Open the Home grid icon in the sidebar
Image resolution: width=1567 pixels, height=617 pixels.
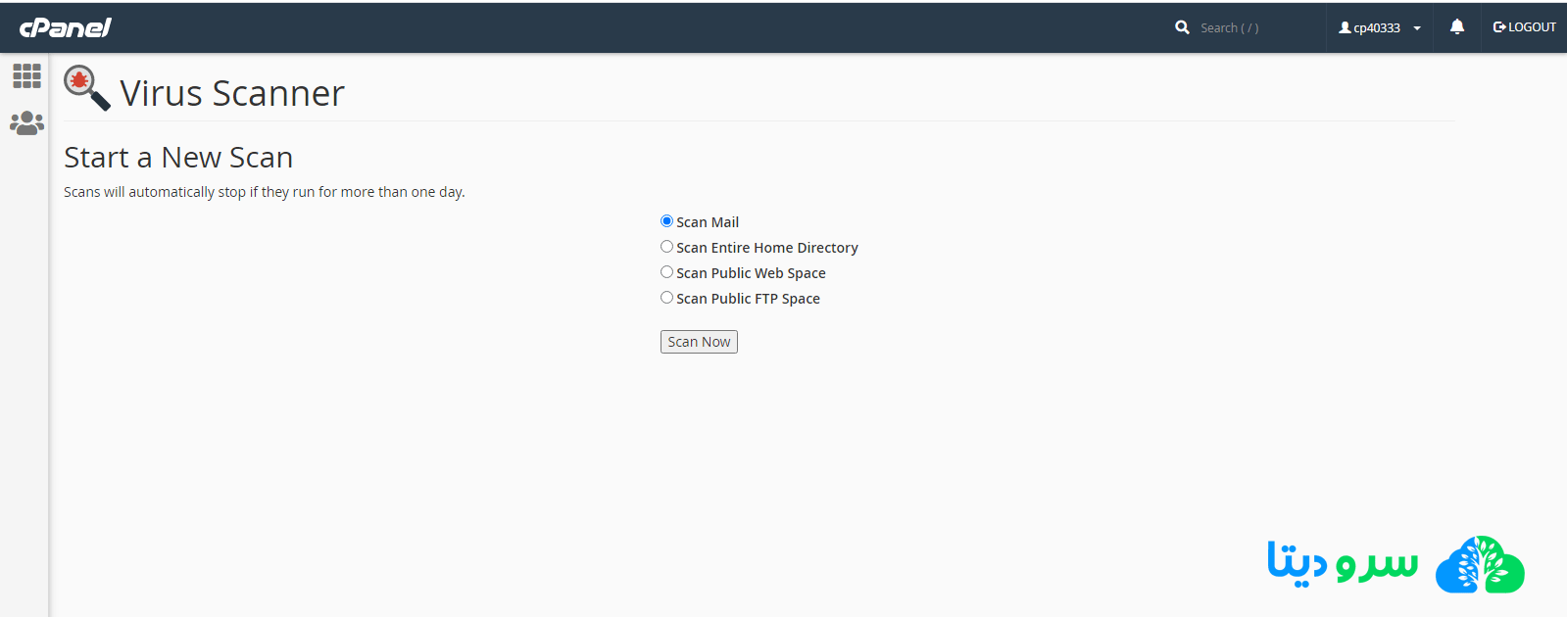pos(26,75)
